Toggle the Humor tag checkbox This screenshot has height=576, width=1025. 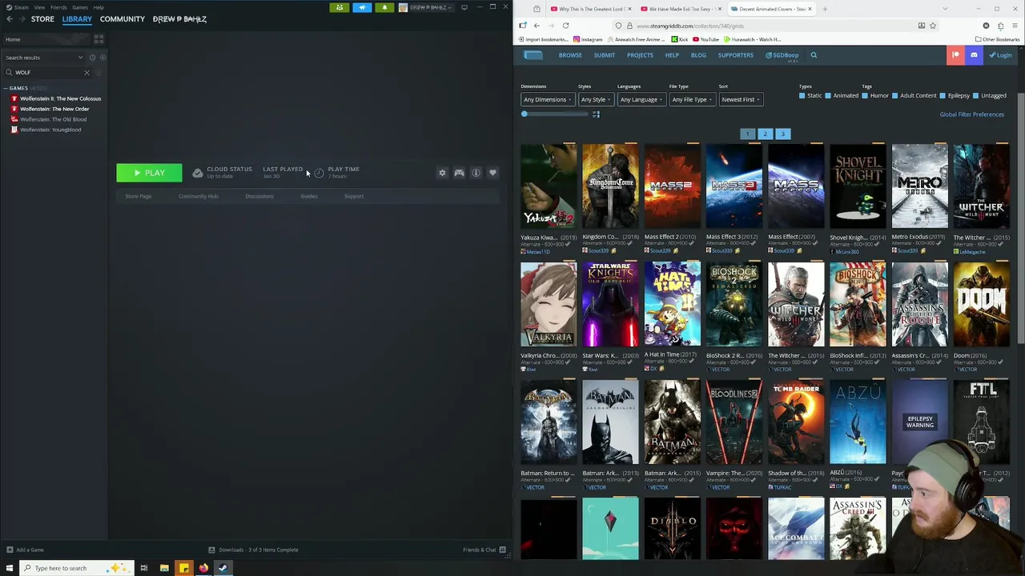(x=865, y=96)
